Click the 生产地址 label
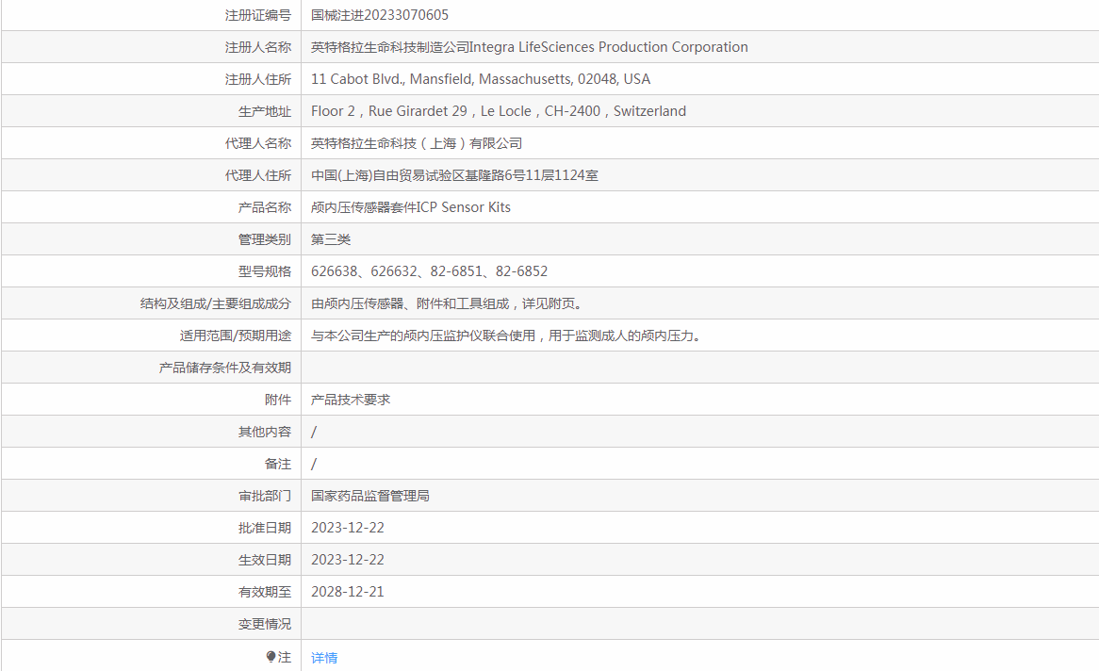 pyautogui.click(x=264, y=111)
